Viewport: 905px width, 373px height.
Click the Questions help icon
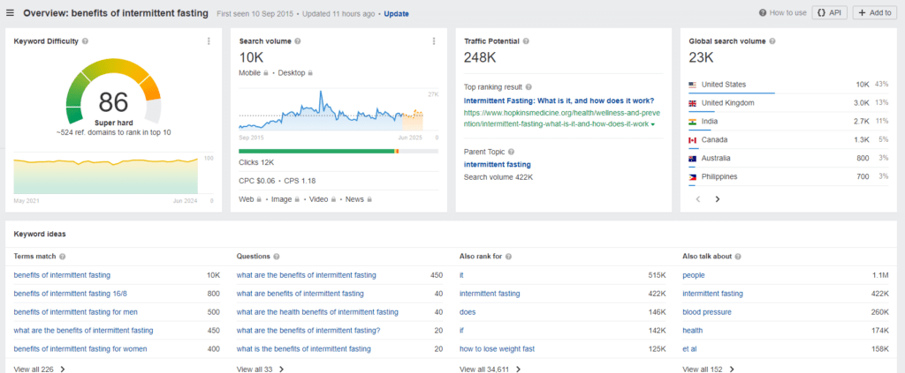pos(276,257)
